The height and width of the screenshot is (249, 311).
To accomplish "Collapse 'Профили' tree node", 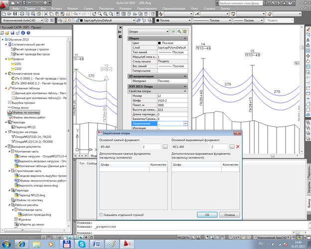I will tap(6, 59).
